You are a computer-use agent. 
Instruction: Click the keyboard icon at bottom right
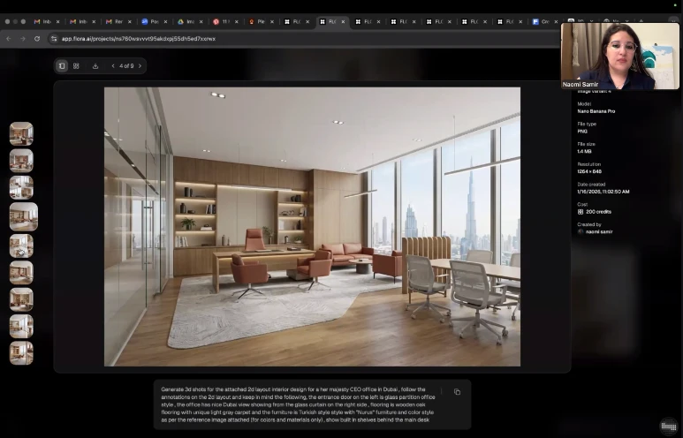pos(669,427)
